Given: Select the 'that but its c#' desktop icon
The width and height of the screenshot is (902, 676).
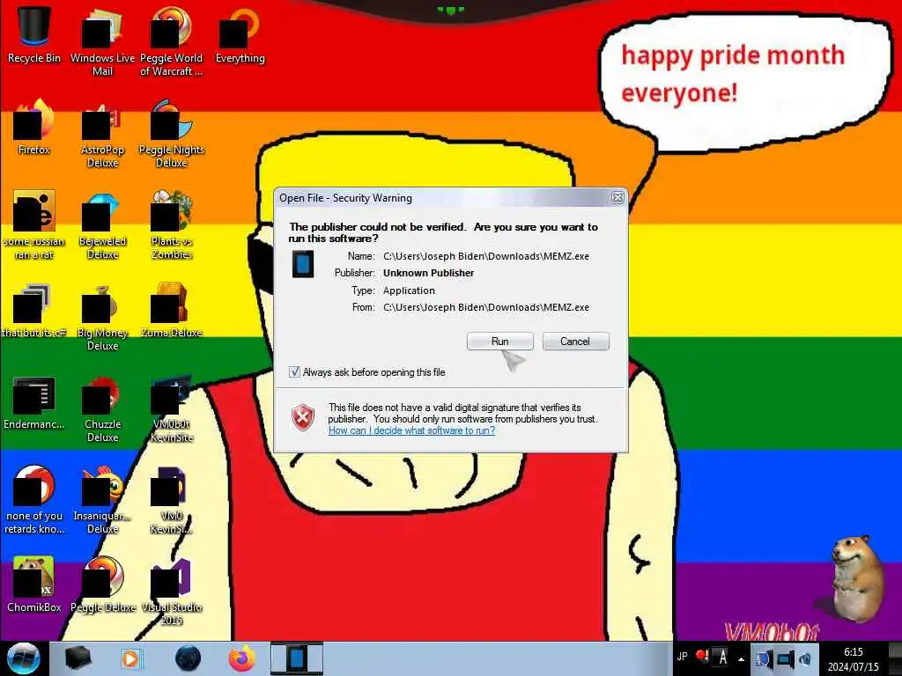Looking at the screenshot, I should (x=34, y=309).
